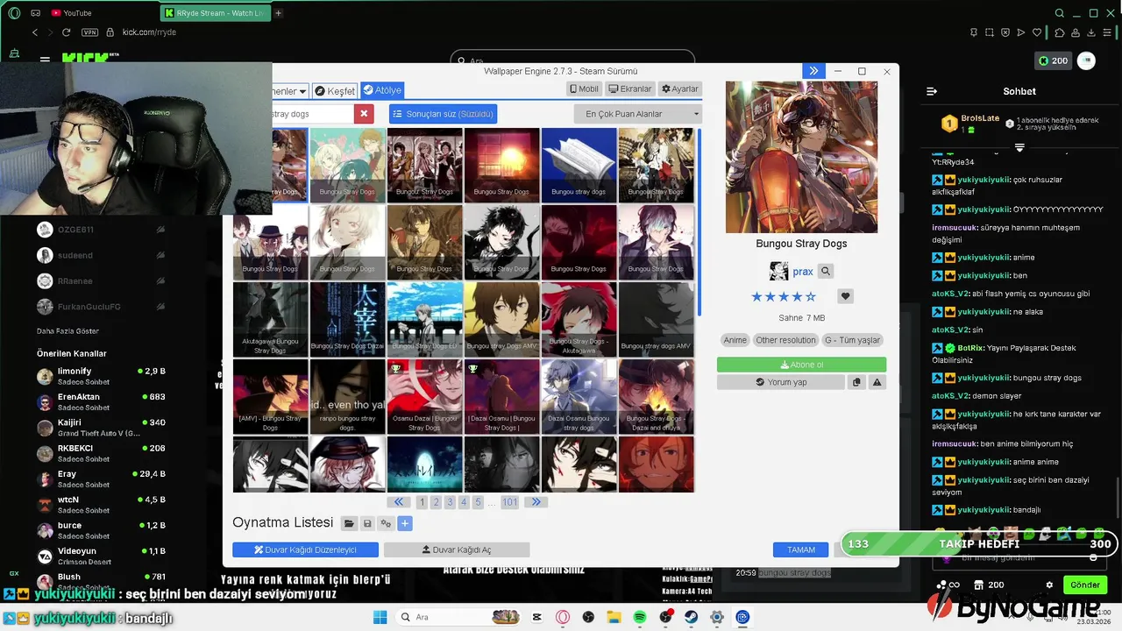The width and height of the screenshot is (1122, 631).
Task: Report the wallpaper via warning triangle icon
Action: (x=877, y=382)
